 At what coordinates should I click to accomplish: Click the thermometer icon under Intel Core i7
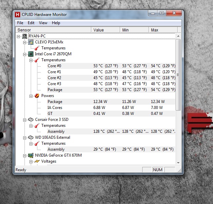pos(37,60)
